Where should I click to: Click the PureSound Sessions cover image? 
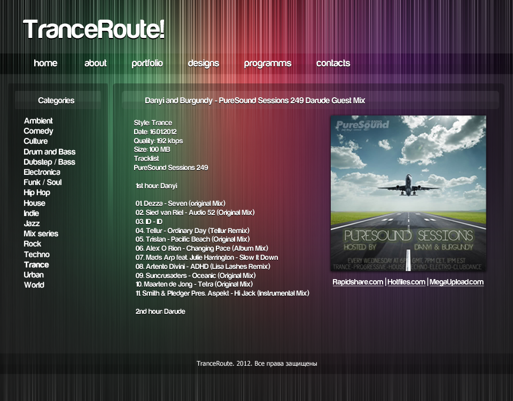(x=408, y=193)
